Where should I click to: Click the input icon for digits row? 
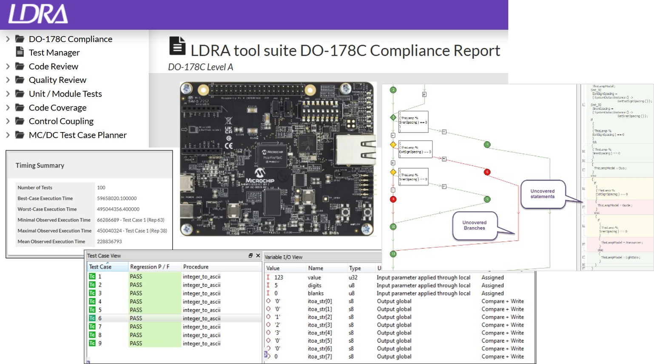coord(268,285)
